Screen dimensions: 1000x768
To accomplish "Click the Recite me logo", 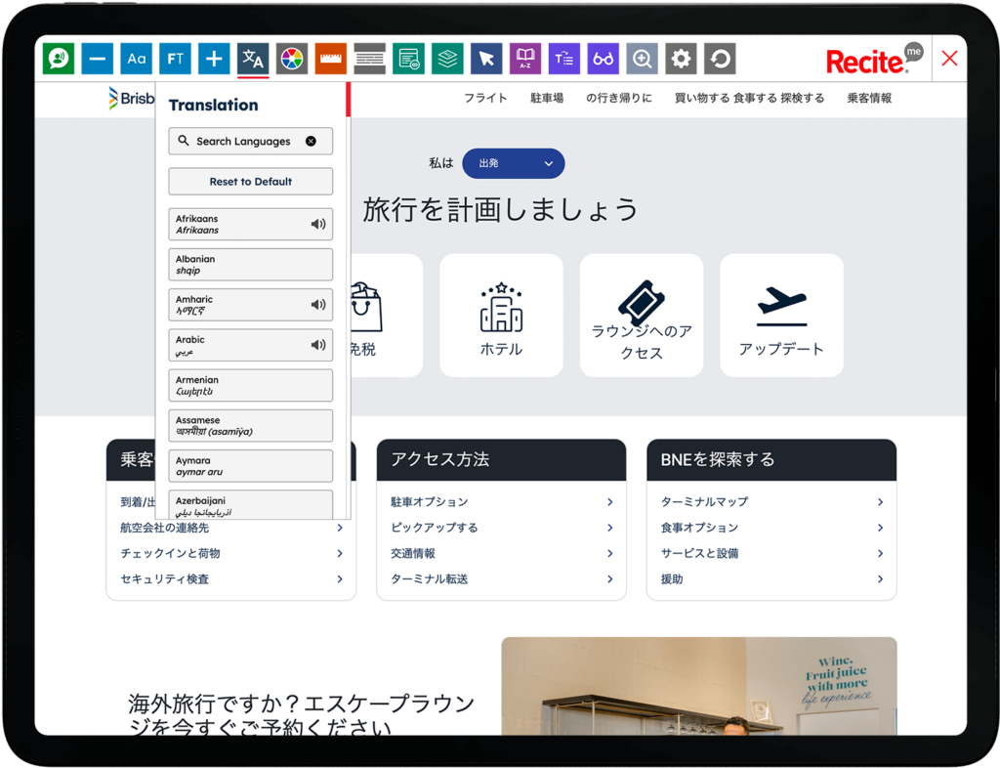I will (874, 60).
